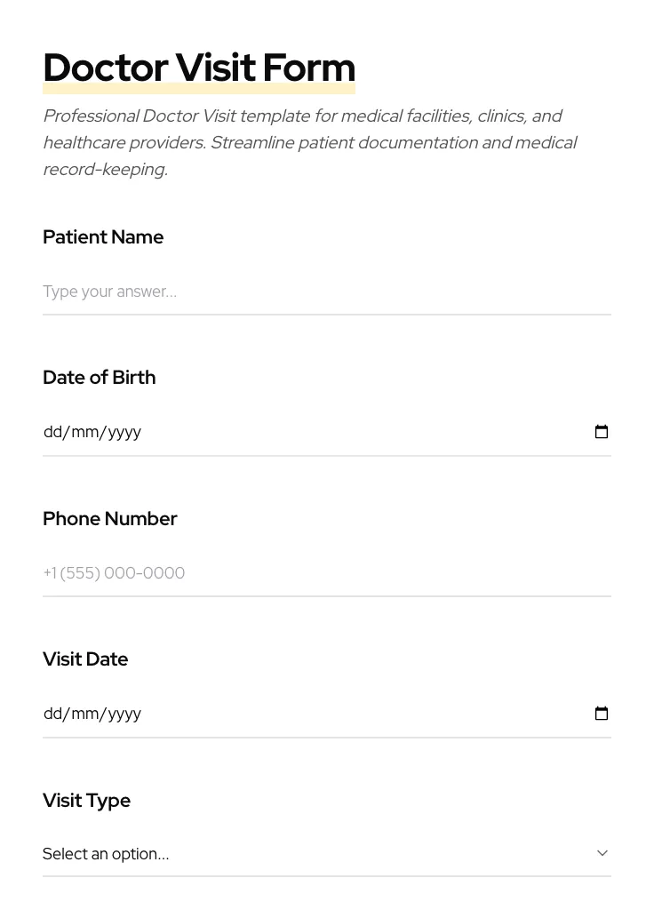This screenshot has width=654, height=910.
Task: Click the Patient Name label
Action: [103, 237]
